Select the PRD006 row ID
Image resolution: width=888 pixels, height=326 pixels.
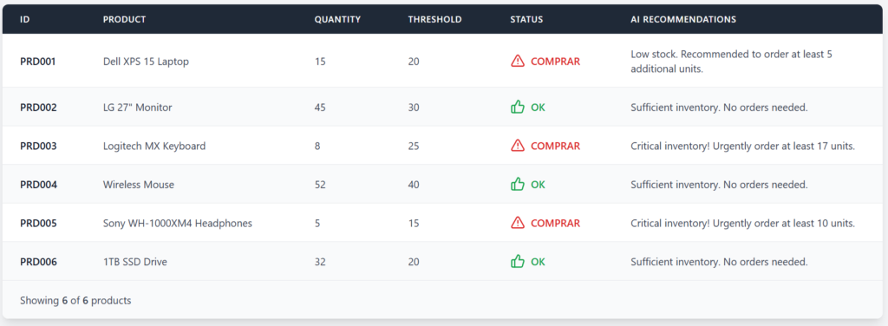(38, 262)
